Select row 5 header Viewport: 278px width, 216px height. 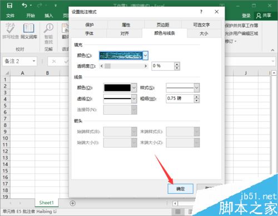(5, 106)
